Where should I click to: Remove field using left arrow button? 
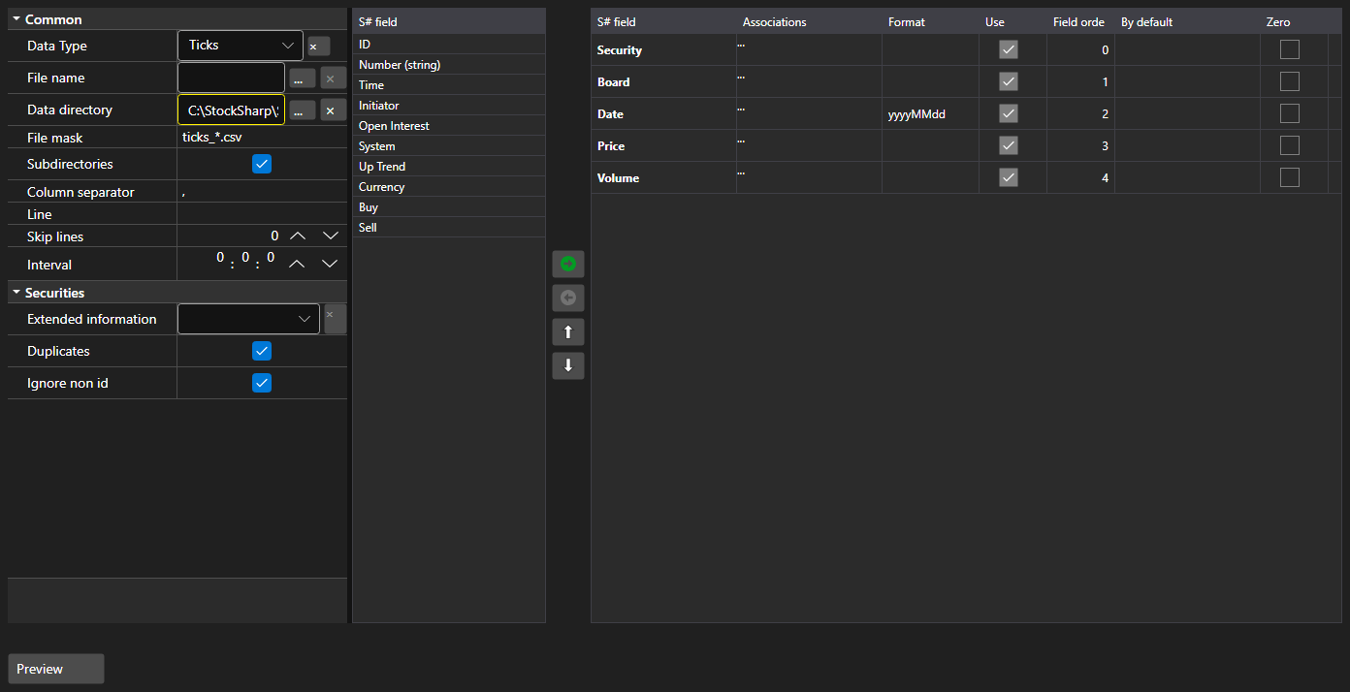568,298
